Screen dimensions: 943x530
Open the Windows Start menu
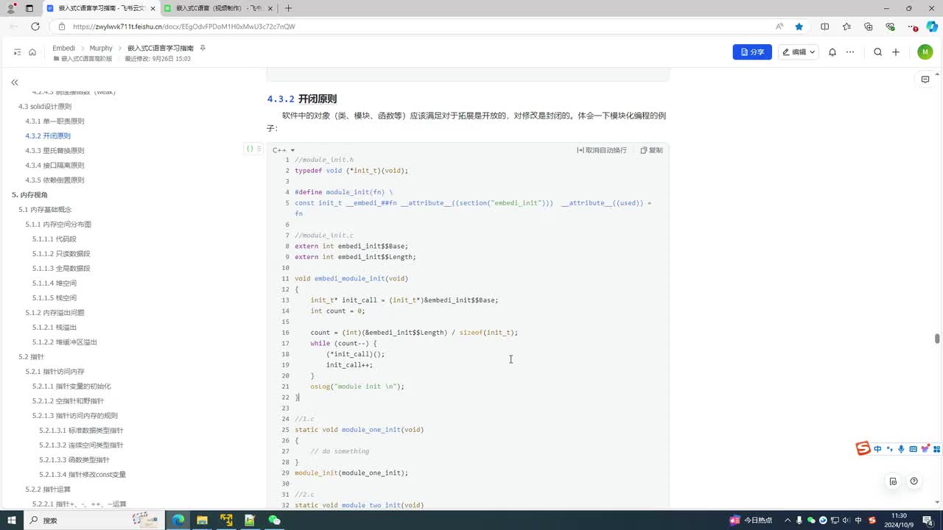[x=13, y=520]
